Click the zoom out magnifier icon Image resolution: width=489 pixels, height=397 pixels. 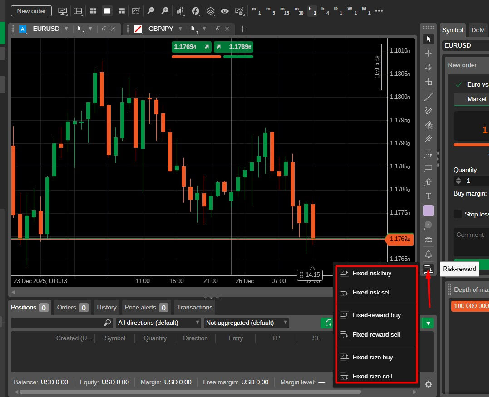point(151,11)
